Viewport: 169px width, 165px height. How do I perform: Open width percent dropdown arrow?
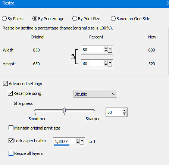pyautogui.click(x=110, y=50)
